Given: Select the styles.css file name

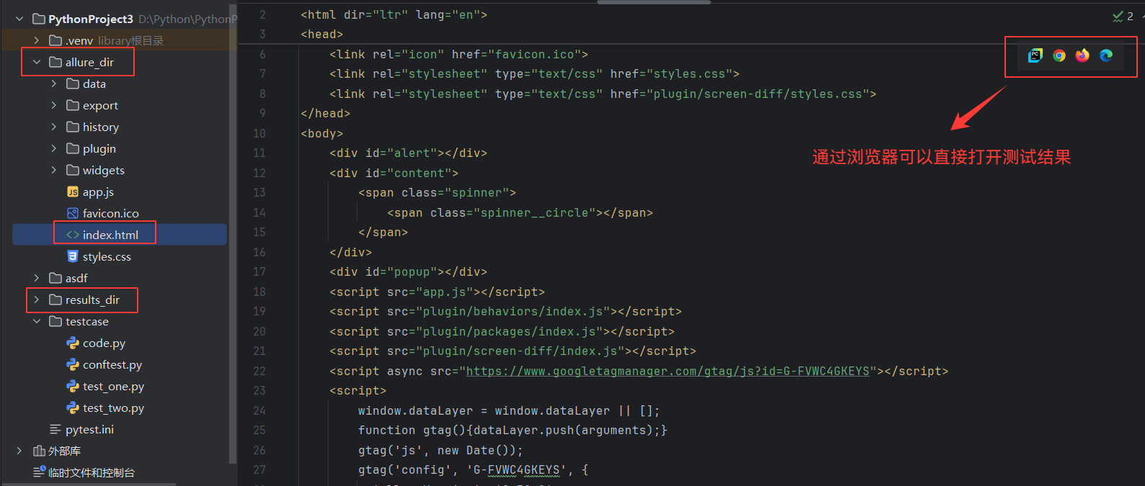Looking at the screenshot, I should [107, 256].
